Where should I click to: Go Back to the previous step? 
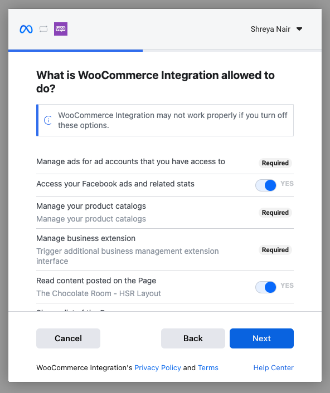(193, 338)
